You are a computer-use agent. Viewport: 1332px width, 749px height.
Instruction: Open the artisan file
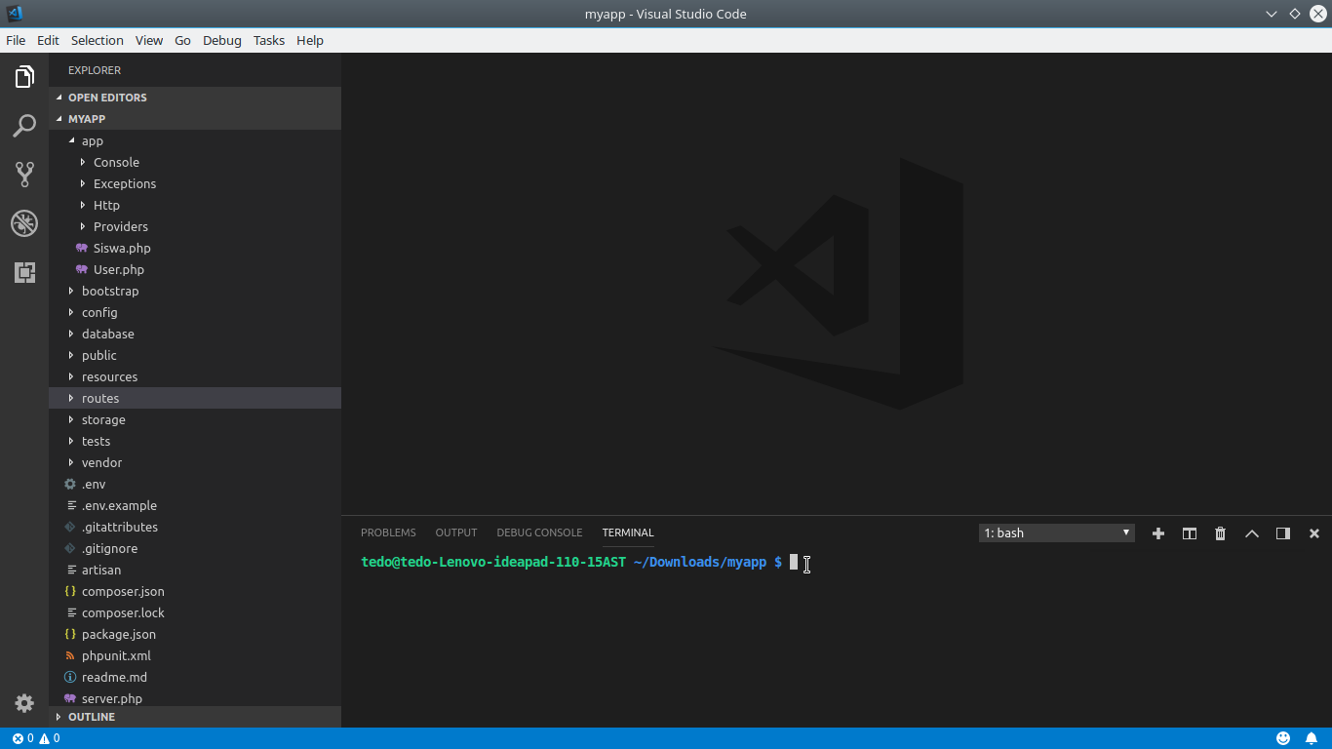195,570
